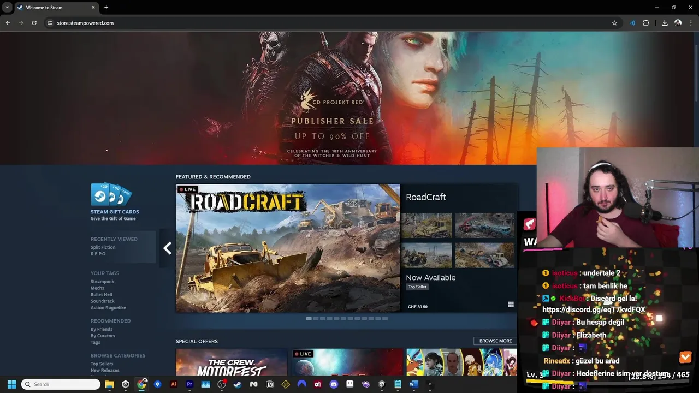Open the Chrome extensions puzzle icon
Screen dimensions: 699x393
[646, 23]
